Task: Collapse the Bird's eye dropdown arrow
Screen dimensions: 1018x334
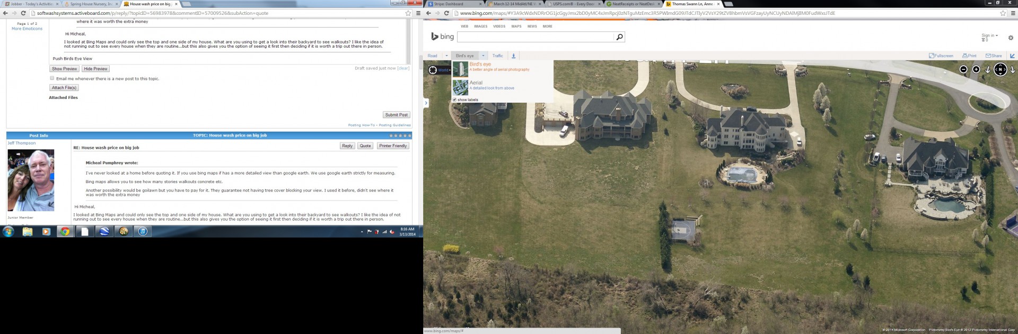Action: coord(483,56)
